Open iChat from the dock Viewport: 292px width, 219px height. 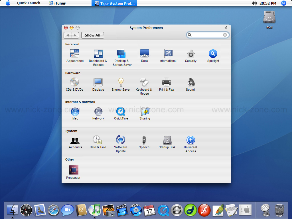(67, 210)
